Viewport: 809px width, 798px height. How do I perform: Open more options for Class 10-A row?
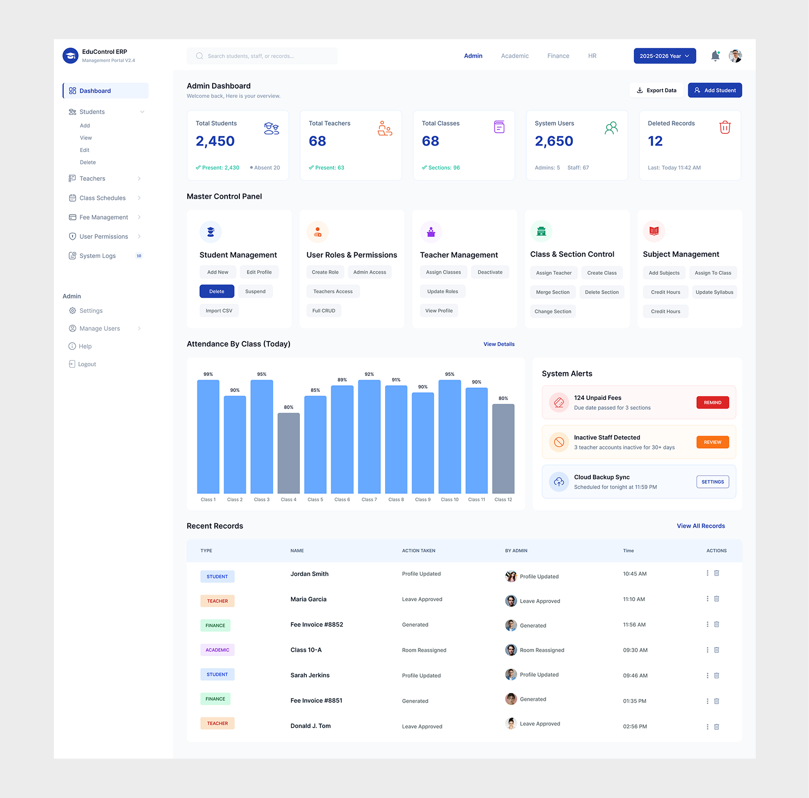click(707, 649)
